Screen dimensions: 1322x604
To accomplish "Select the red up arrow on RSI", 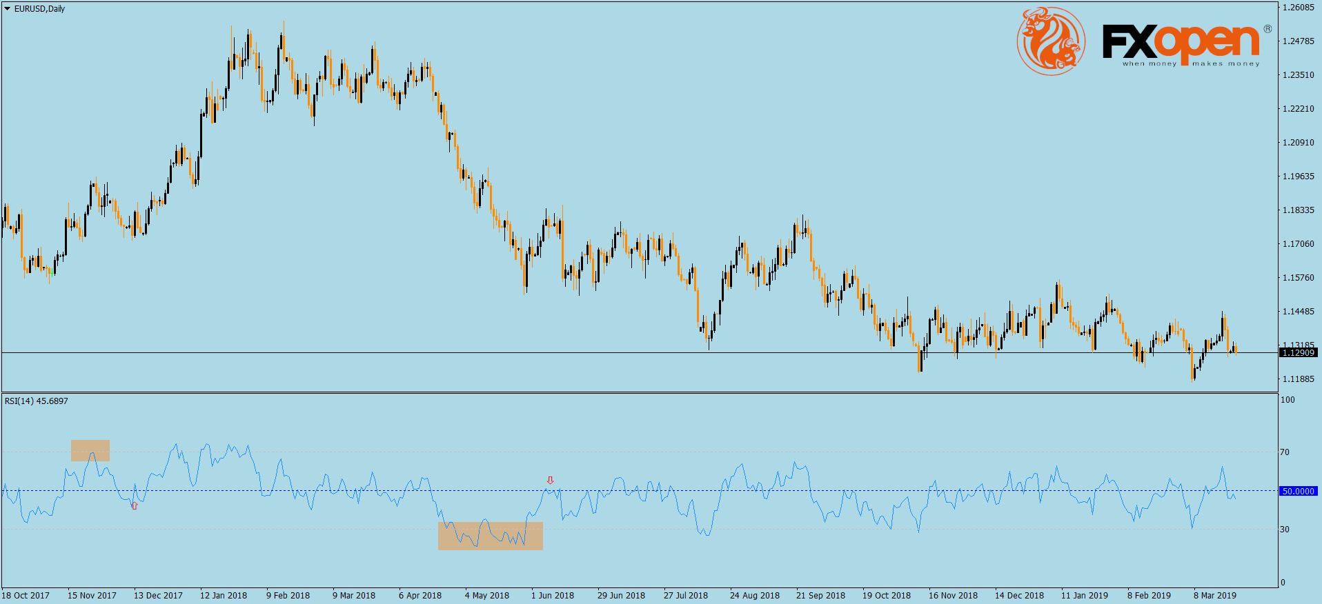I will coord(135,506).
